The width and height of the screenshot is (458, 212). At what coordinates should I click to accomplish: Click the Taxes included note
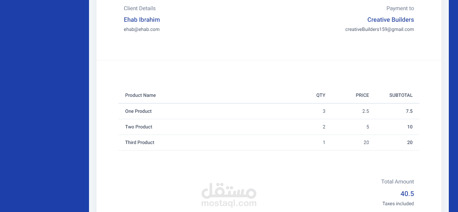point(398,204)
